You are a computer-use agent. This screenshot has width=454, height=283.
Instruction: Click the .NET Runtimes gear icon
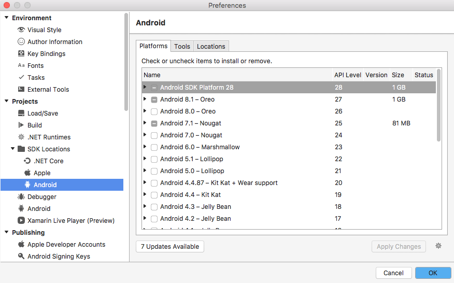coord(21,137)
